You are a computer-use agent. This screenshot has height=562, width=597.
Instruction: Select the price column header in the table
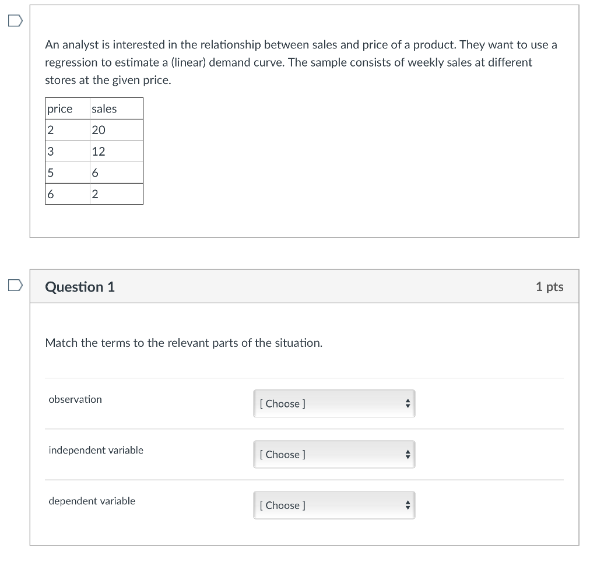click(x=59, y=108)
